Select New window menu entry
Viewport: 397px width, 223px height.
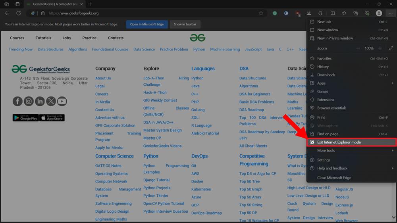[x=351, y=30]
